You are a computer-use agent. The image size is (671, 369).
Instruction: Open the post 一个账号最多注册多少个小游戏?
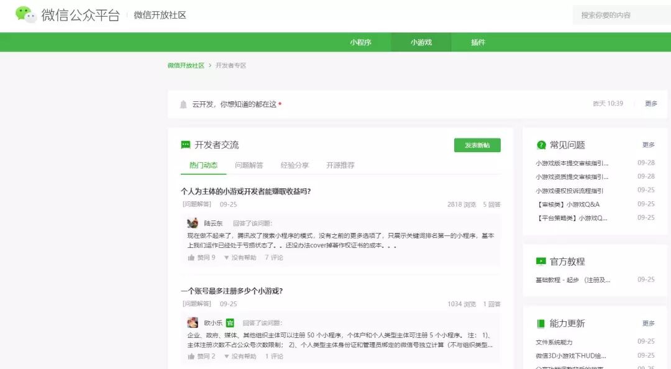[x=232, y=291]
